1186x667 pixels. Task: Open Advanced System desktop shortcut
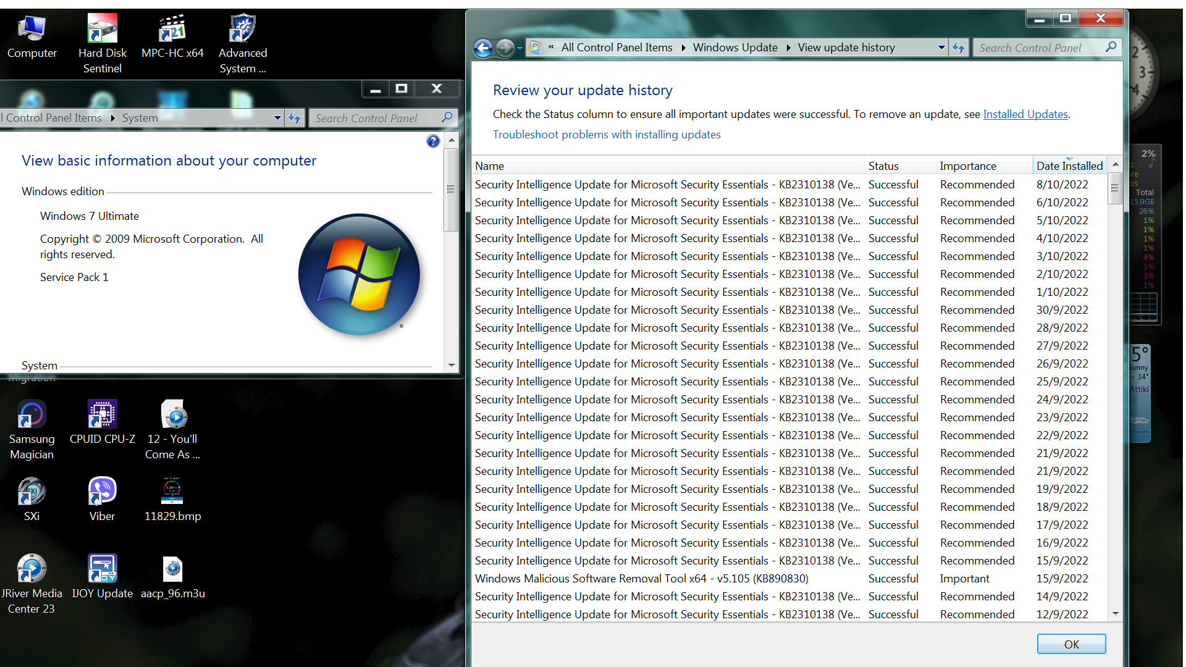point(243,43)
